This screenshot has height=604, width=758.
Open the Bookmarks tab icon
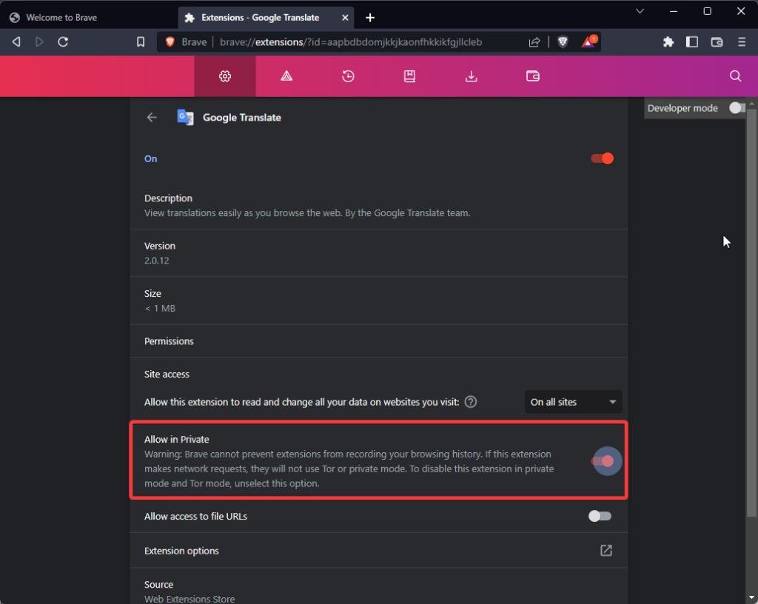click(409, 75)
